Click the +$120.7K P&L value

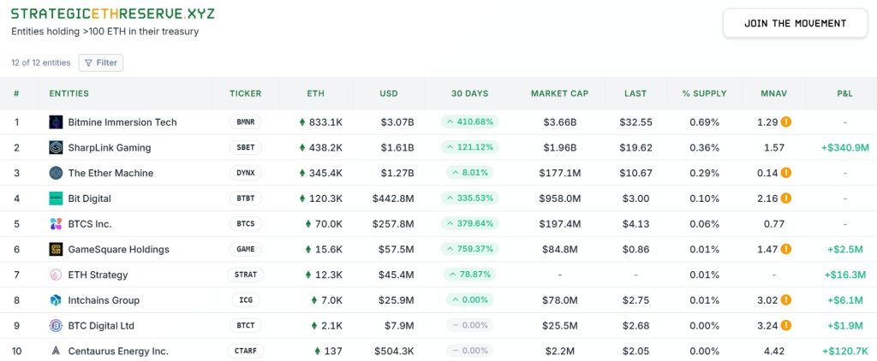pos(845,351)
